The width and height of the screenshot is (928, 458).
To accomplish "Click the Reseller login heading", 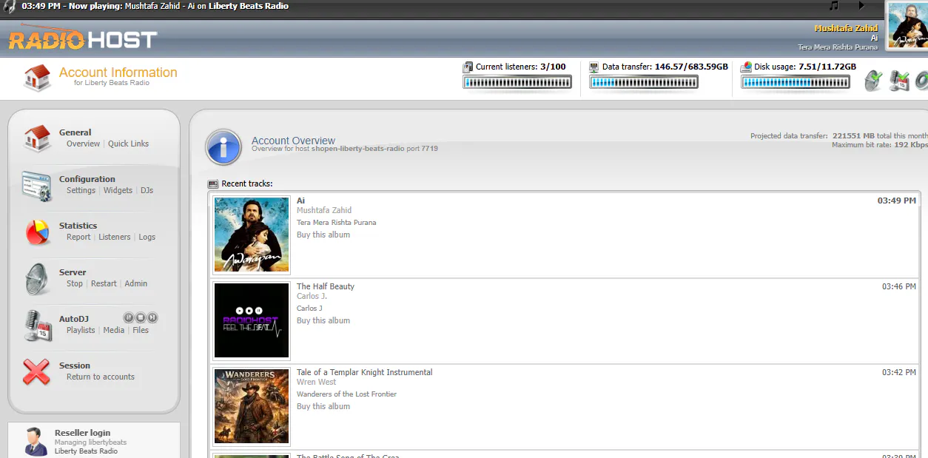I will (82, 433).
